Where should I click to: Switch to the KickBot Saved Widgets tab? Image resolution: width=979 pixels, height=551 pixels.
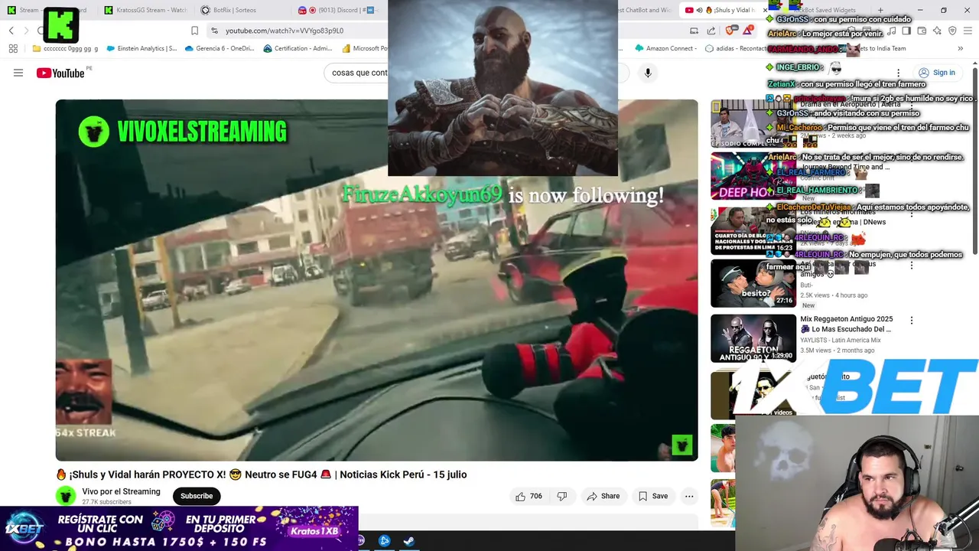822,10
